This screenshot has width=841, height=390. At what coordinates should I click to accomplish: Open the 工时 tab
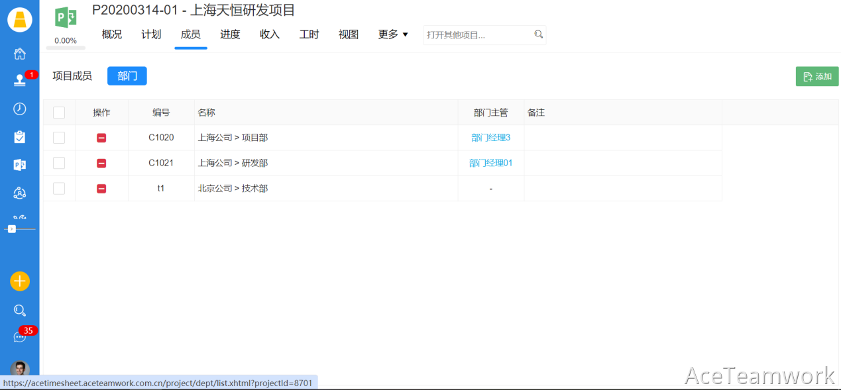pyautogui.click(x=309, y=34)
